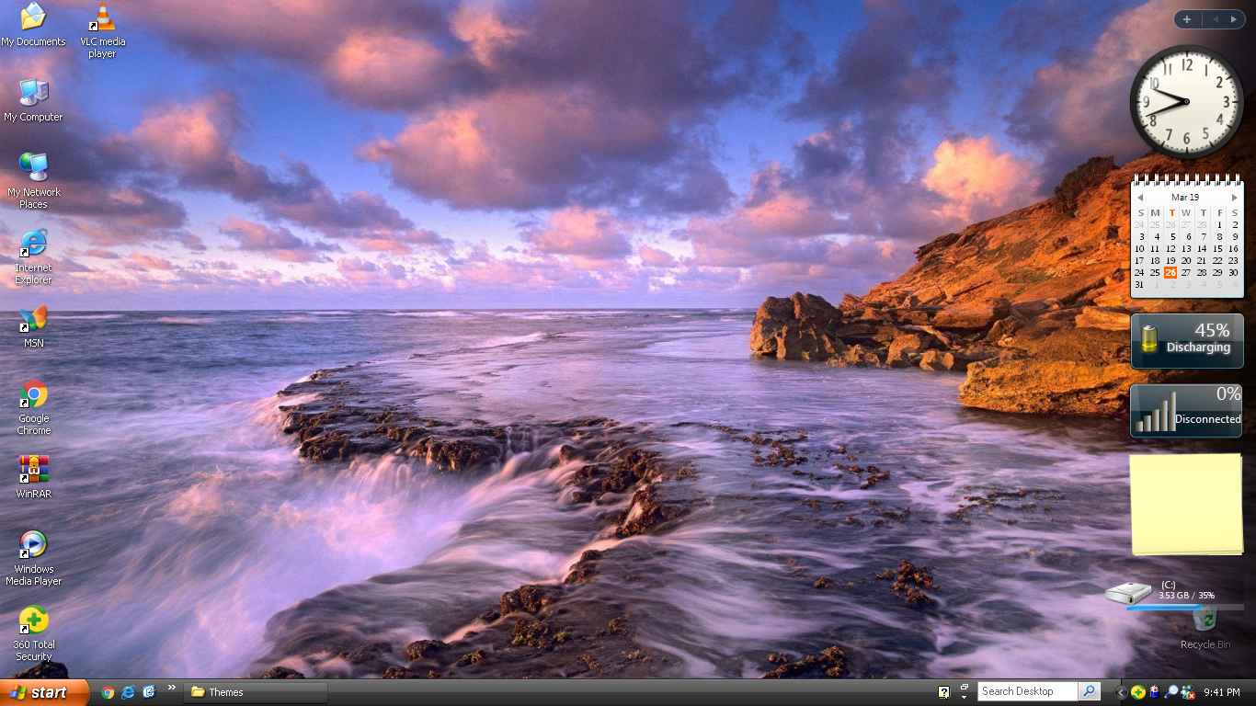Click the Mar 19 calendar header
The image size is (1256, 706).
[1185, 198]
